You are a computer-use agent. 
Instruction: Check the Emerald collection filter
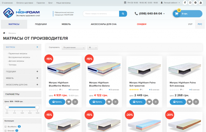click(6, 131)
